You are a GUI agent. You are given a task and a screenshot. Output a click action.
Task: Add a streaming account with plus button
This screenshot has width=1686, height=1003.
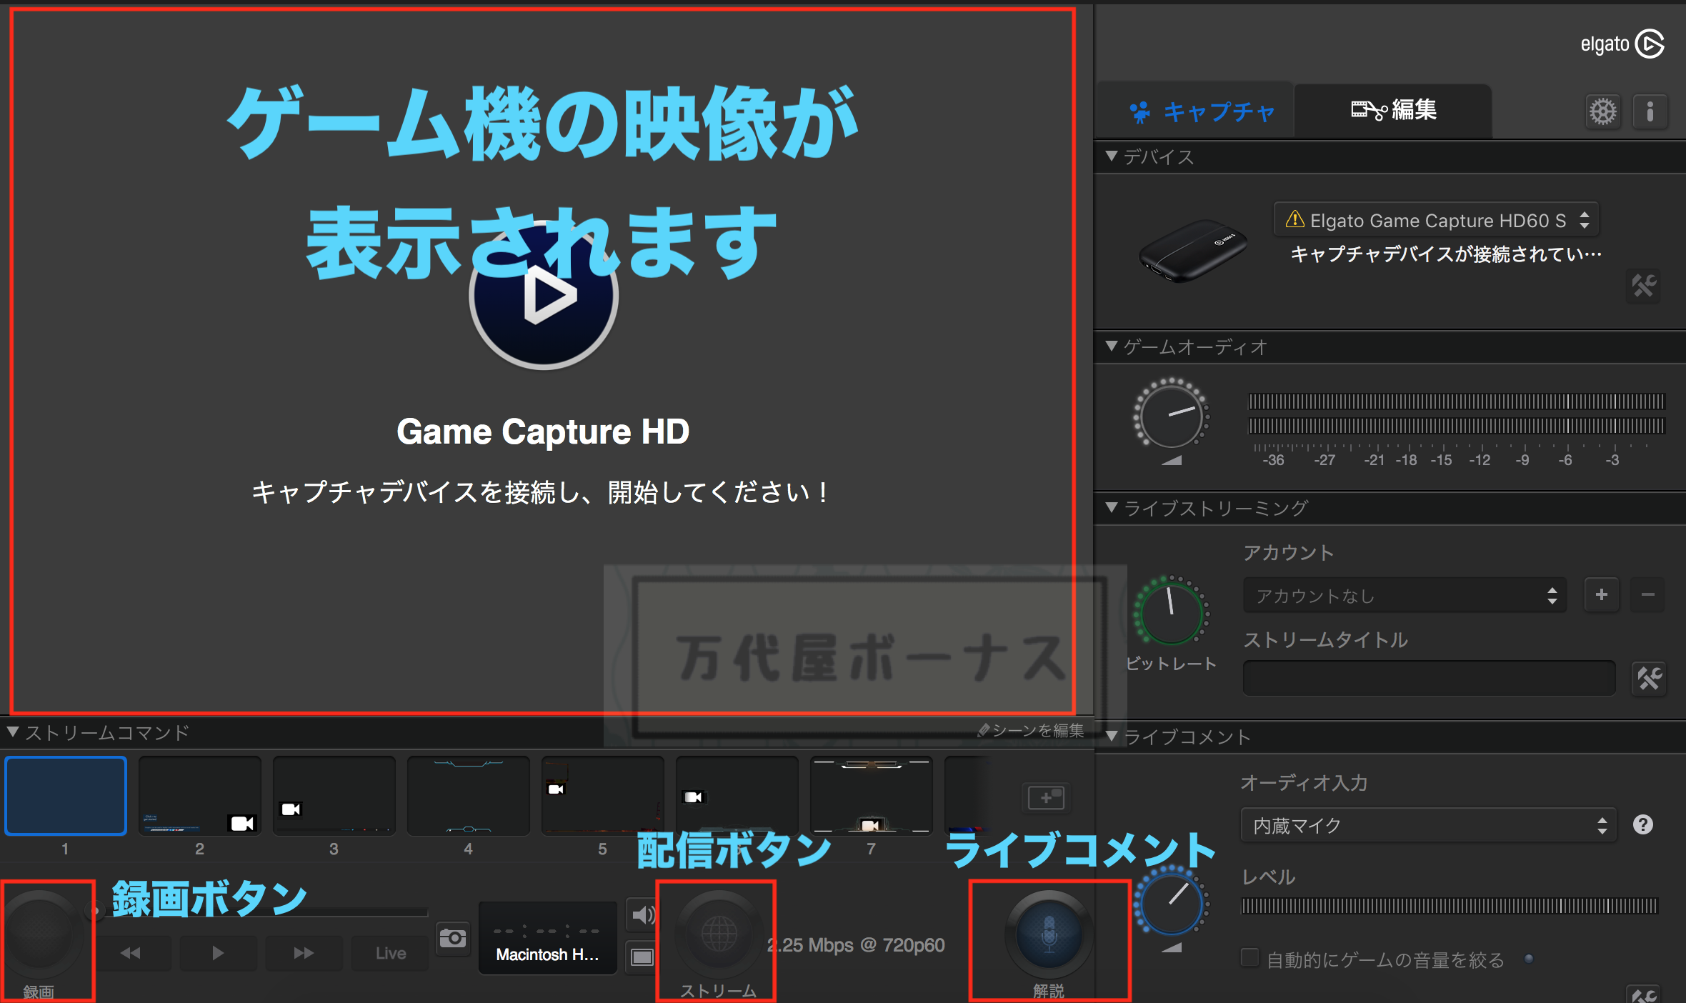pos(1601,594)
